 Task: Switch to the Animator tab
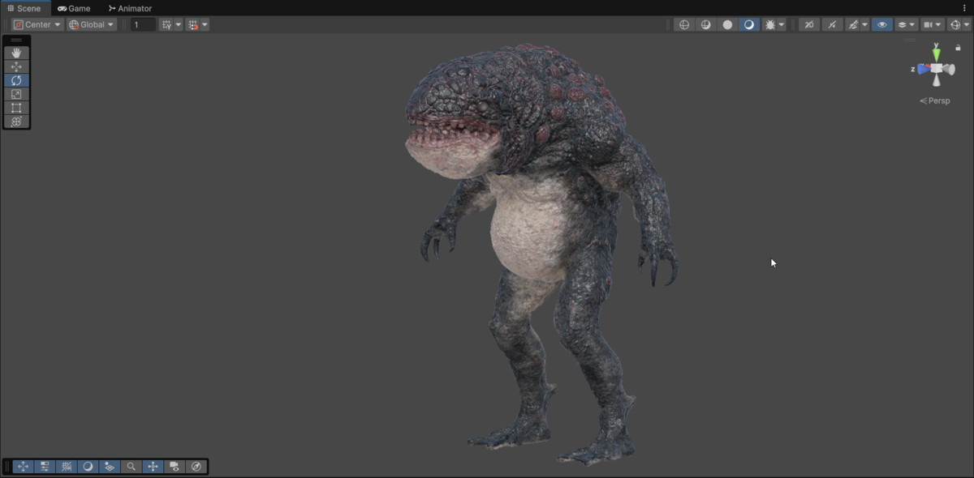(130, 8)
